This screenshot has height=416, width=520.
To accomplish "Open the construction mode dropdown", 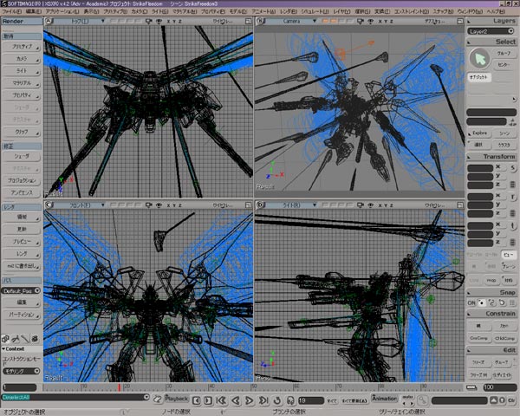I will point(21,371).
